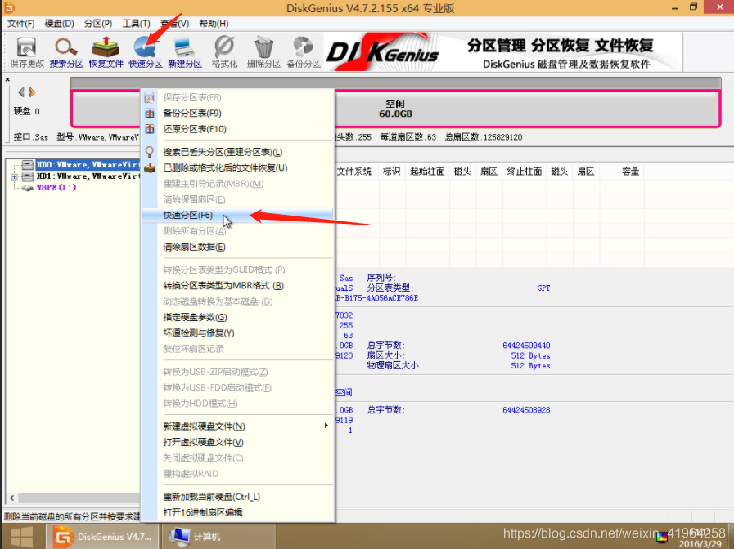Open the 恢复文件 toolbar tool
Viewport: 734px width, 549px height.
[106, 52]
